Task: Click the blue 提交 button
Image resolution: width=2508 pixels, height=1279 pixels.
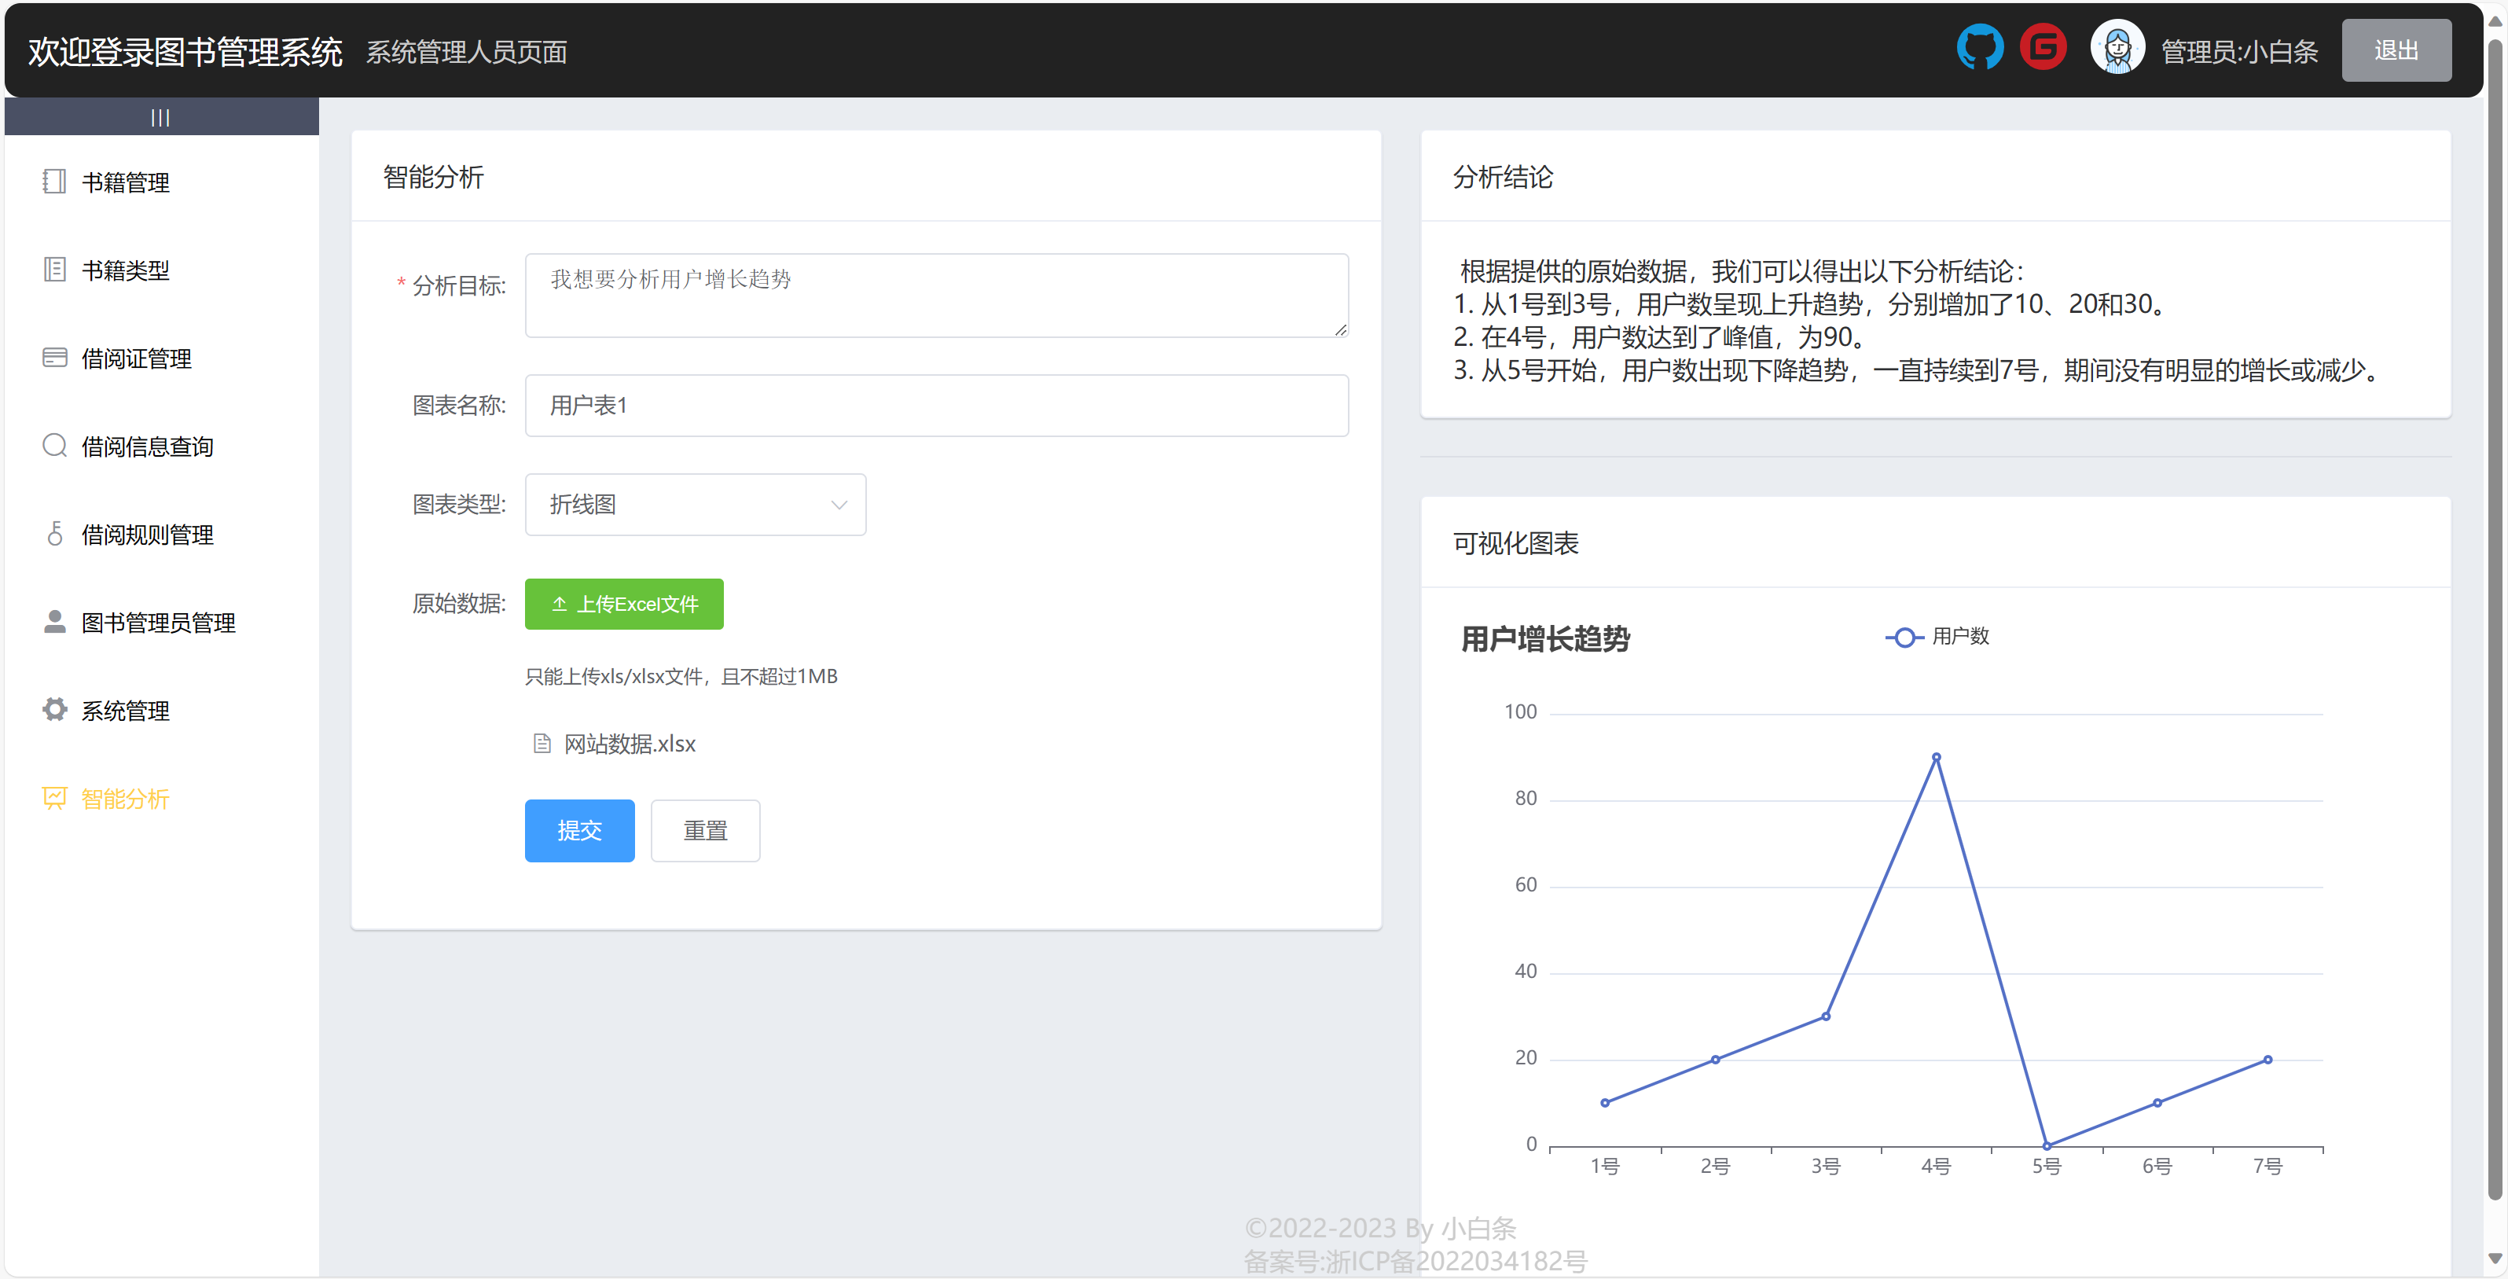Action: pyautogui.click(x=579, y=831)
